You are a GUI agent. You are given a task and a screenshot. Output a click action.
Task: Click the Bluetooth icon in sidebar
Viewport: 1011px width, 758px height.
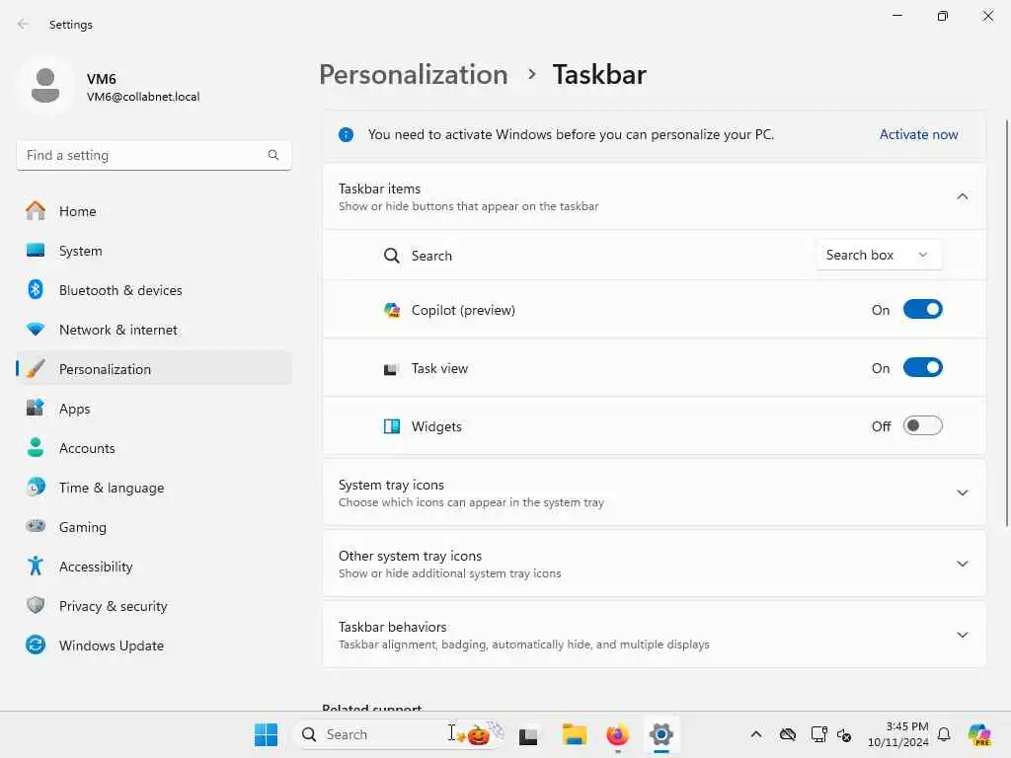point(36,289)
